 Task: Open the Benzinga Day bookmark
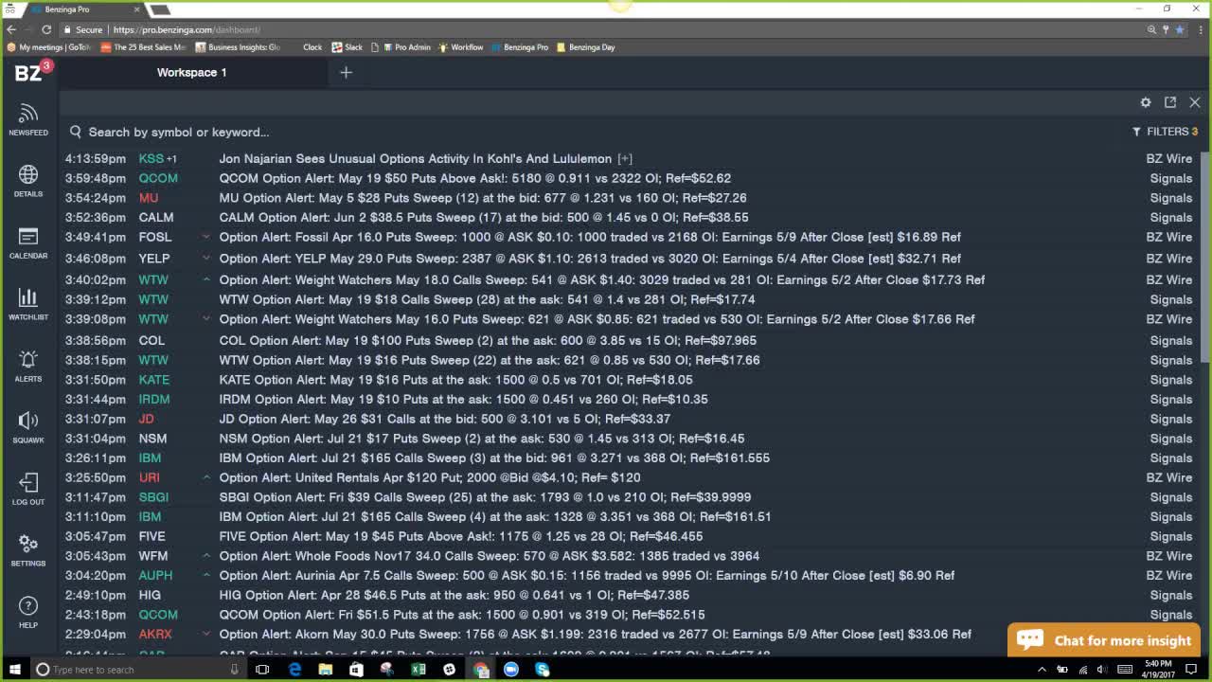586,47
